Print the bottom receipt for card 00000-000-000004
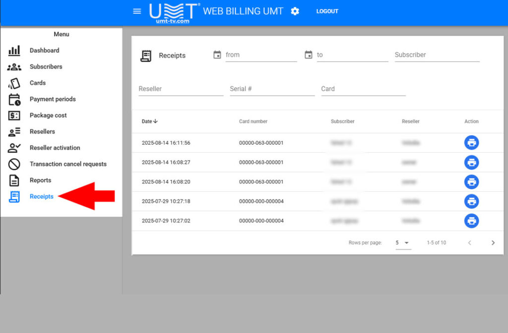This screenshot has width=508, height=333. tap(471, 221)
